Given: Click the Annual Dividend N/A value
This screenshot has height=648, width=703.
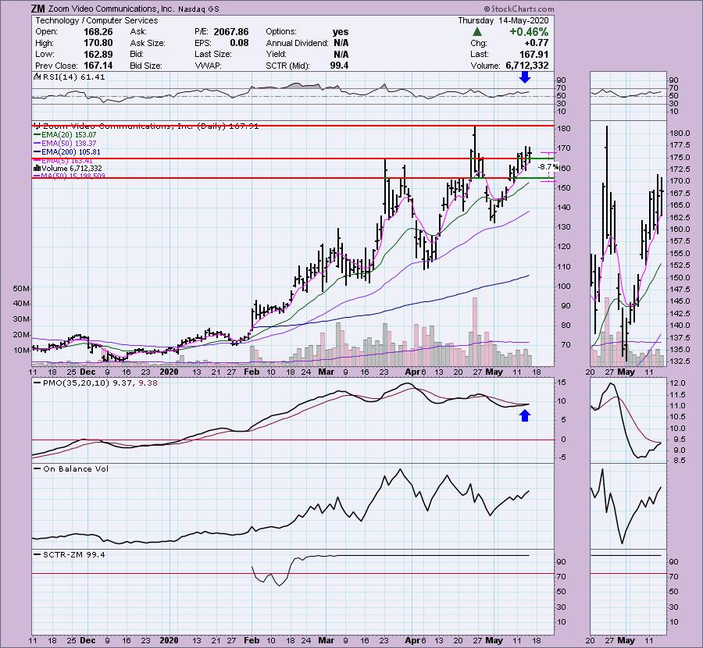Looking at the screenshot, I should tap(341, 43).
